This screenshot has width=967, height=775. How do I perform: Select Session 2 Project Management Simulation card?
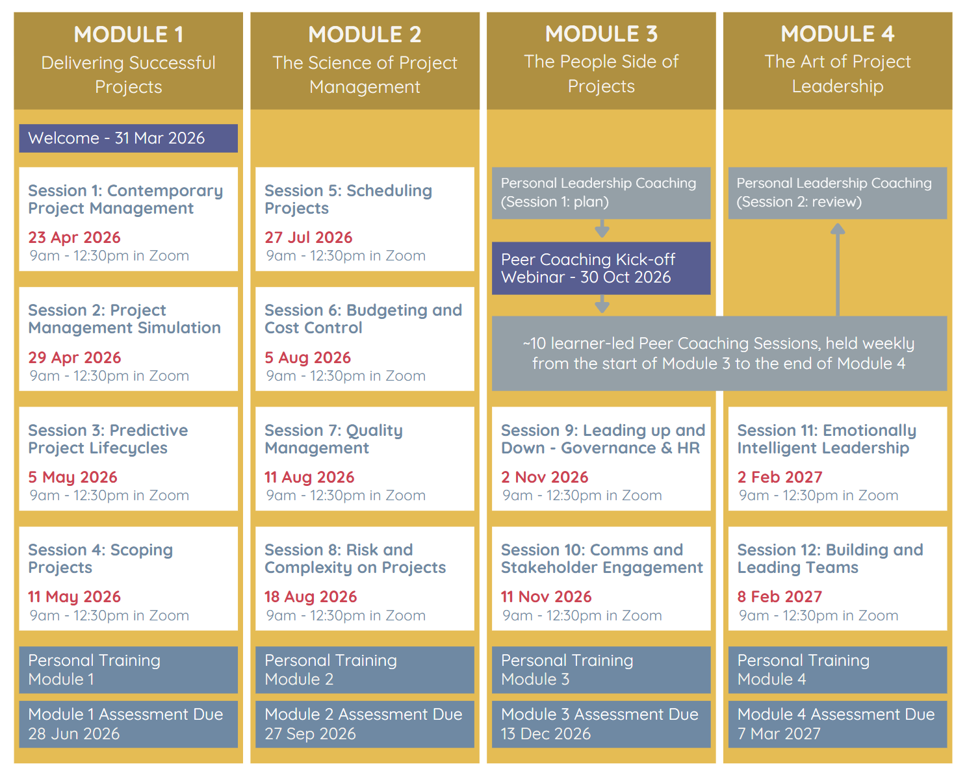click(129, 339)
